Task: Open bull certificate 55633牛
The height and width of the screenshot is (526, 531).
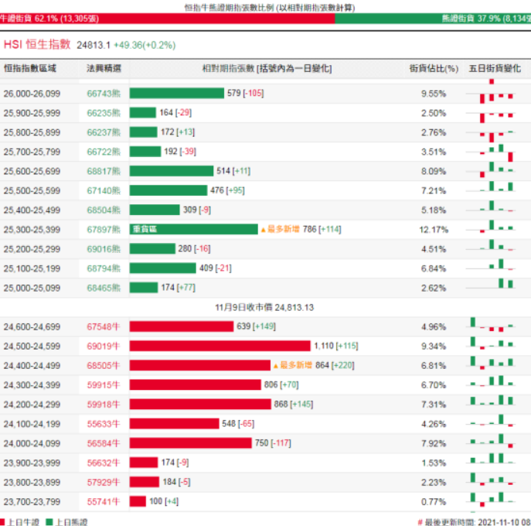Action: [x=104, y=425]
